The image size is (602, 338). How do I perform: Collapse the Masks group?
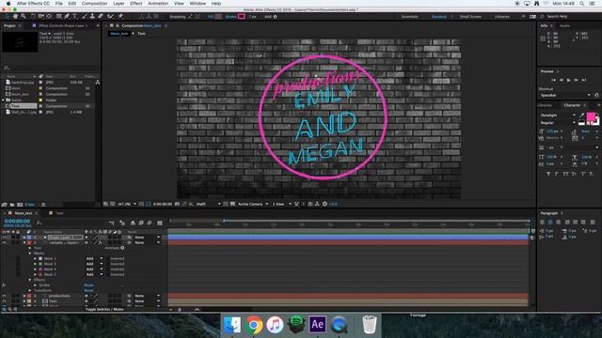coord(30,253)
